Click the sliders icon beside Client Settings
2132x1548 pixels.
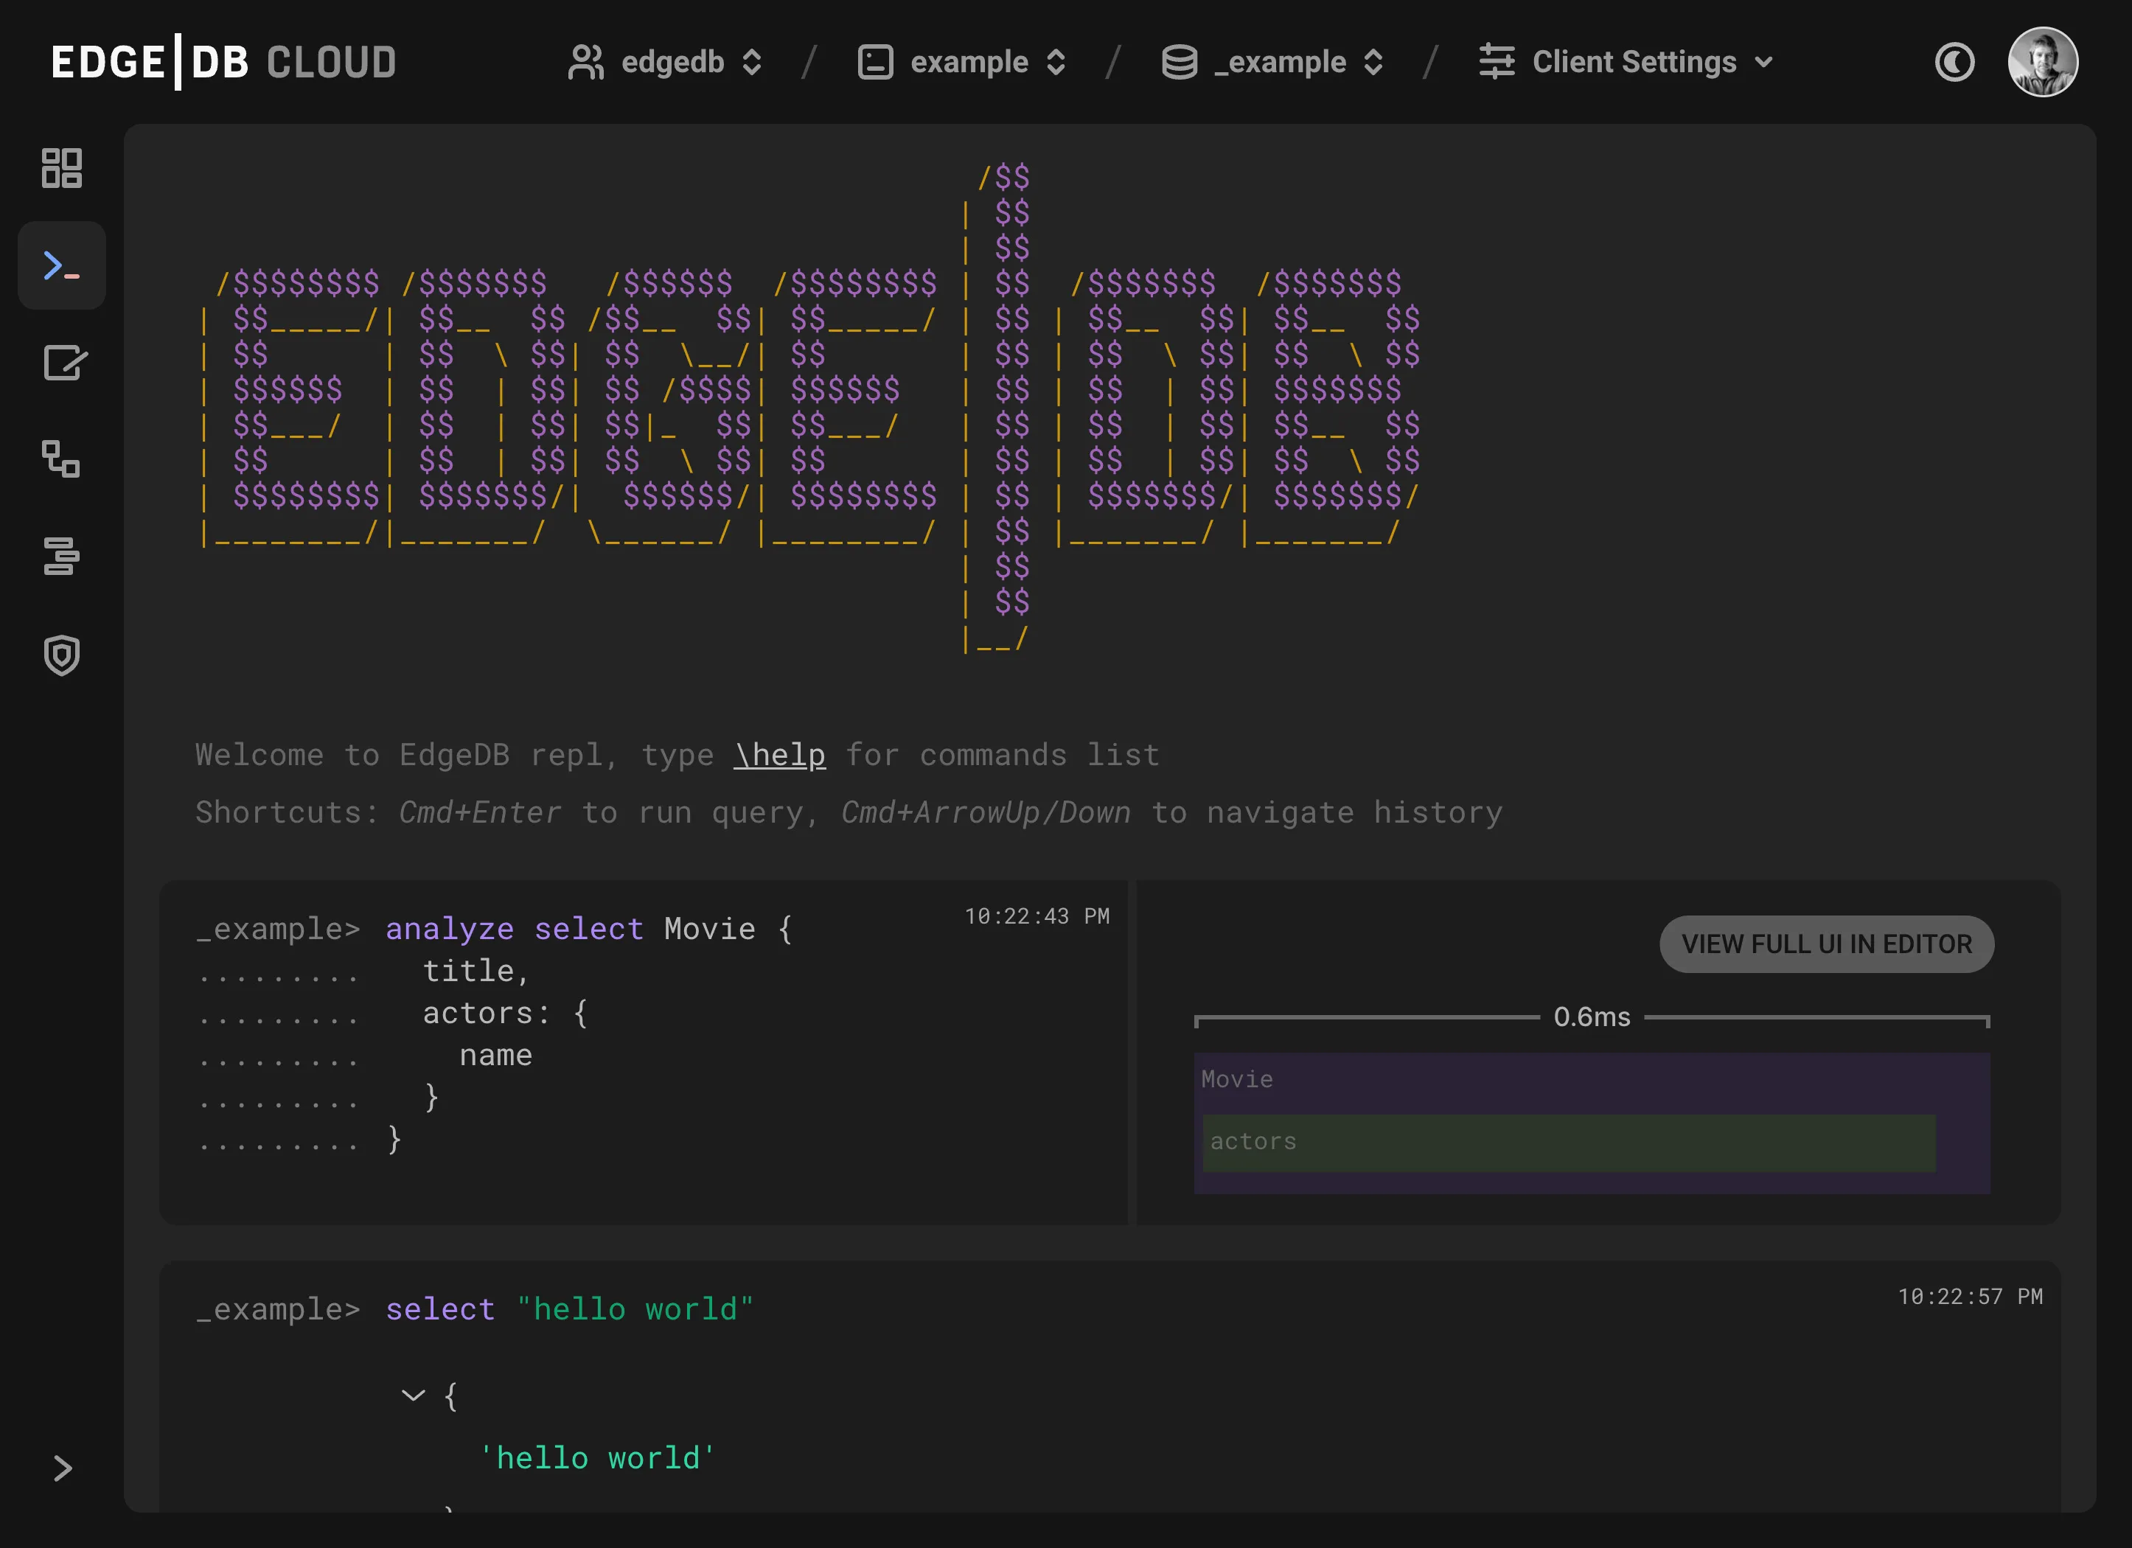[1497, 62]
